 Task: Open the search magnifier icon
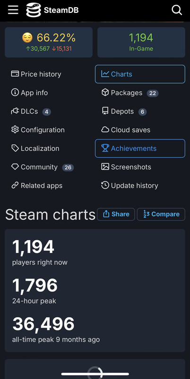[x=177, y=10]
